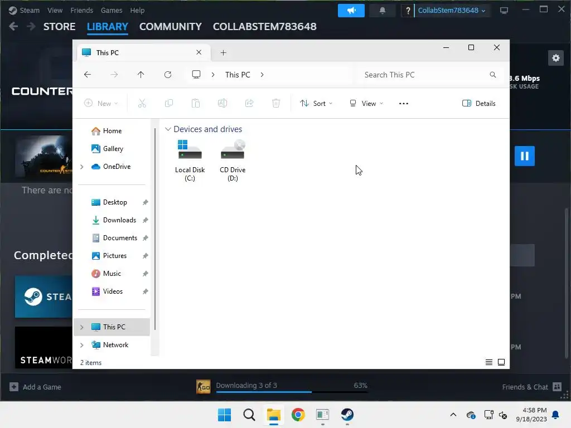
Task: Expand chevron before This PC in address bar
Action: pyautogui.click(x=213, y=75)
